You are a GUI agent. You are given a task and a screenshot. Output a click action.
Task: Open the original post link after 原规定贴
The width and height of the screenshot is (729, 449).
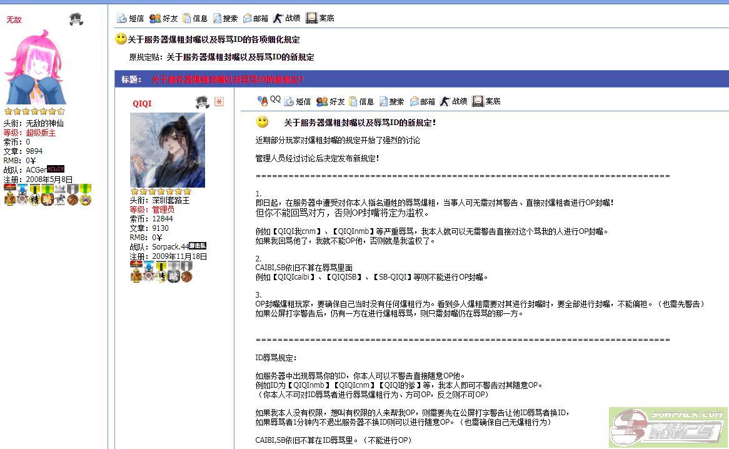(x=240, y=57)
